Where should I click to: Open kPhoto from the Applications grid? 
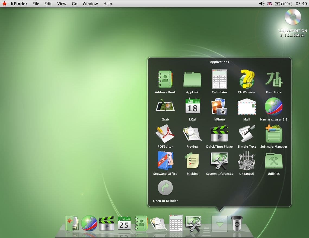pos(219,106)
